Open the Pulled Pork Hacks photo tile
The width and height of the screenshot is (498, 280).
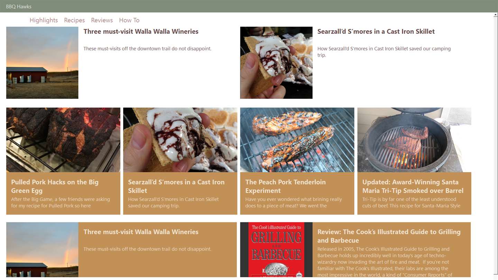click(x=63, y=140)
